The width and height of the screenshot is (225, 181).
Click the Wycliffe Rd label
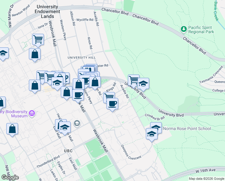click(85, 20)
